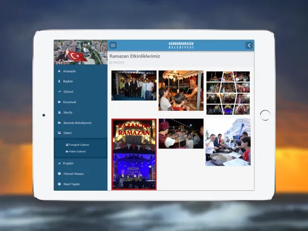Collapse the Galeri menu section

(x=80, y=133)
